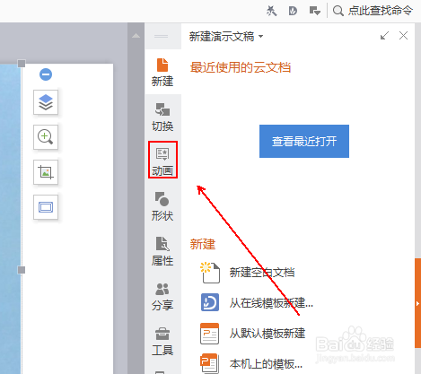
Task: Click the skin/shirt icon in top bar
Action: point(271,11)
